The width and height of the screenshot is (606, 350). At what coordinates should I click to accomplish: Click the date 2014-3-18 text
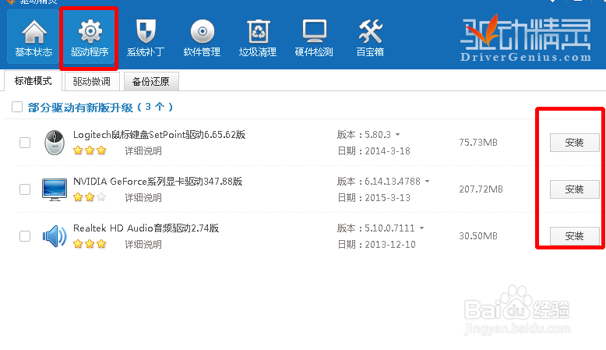click(x=387, y=150)
